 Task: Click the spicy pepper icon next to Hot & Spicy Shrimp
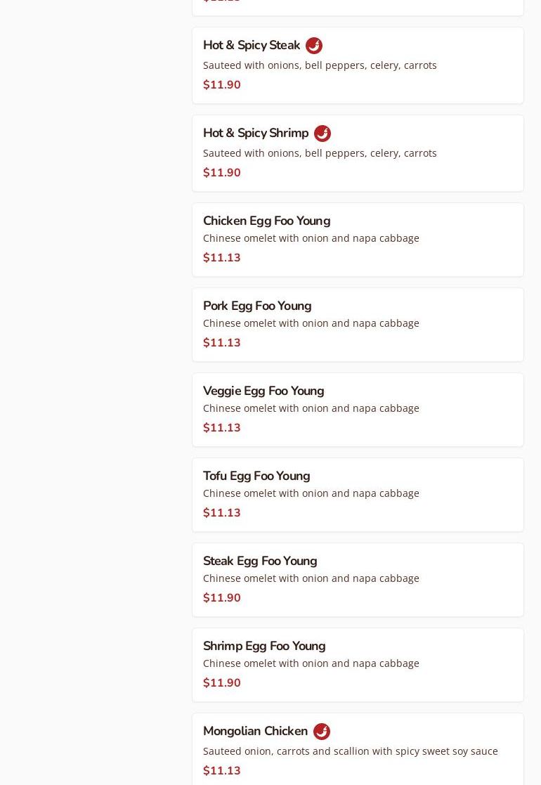[322, 134]
